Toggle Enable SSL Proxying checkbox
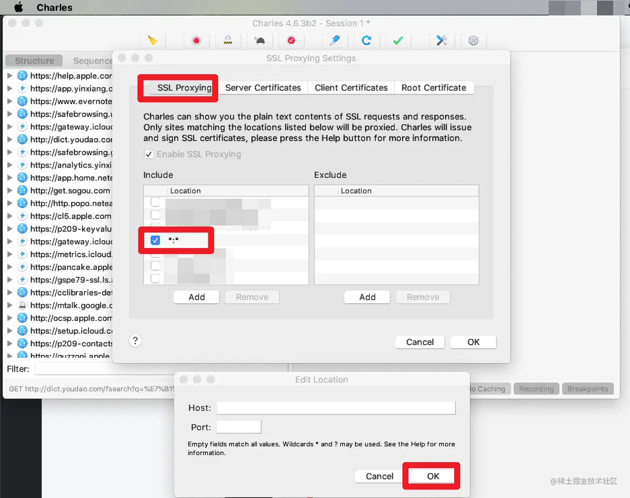The width and height of the screenshot is (630, 498). (148, 154)
